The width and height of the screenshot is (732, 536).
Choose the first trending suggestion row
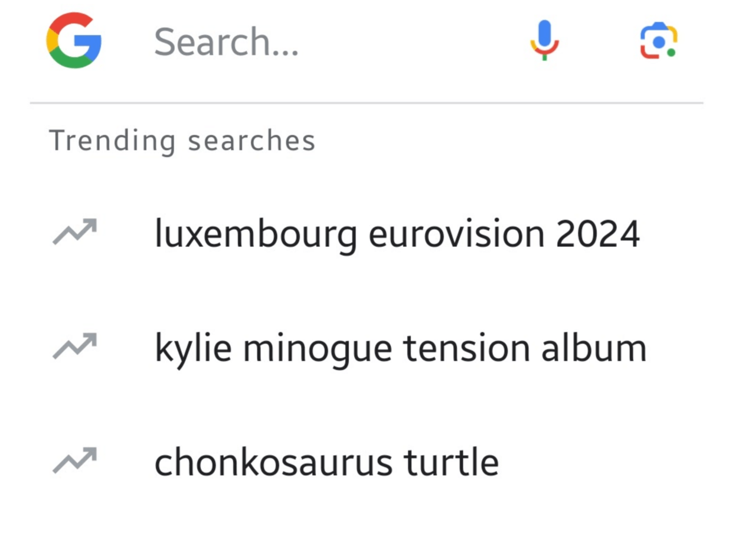click(366, 233)
